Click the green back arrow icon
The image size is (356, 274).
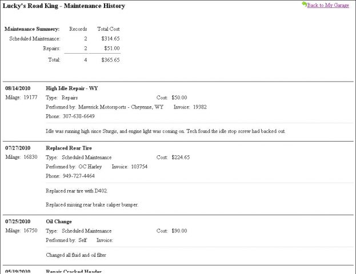click(x=304, y=4)
